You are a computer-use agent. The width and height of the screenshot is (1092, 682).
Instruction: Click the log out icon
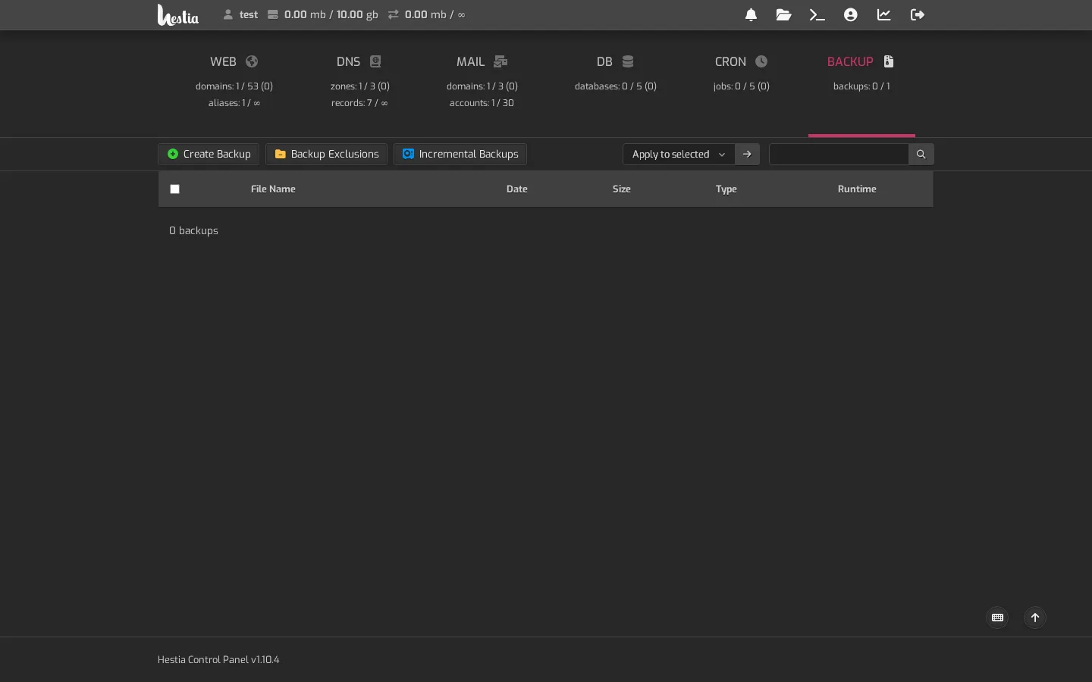pyautogui.click(x=918, y=14)
